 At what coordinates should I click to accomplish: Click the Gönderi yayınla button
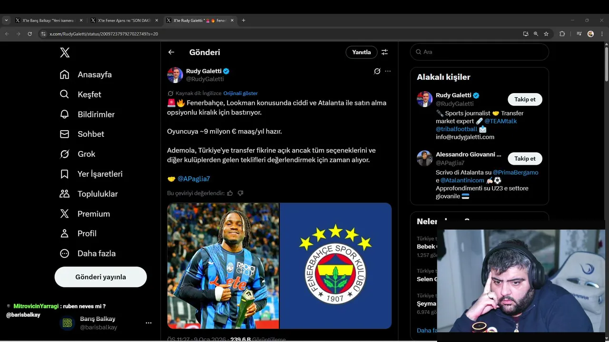[x=100, y=277]
